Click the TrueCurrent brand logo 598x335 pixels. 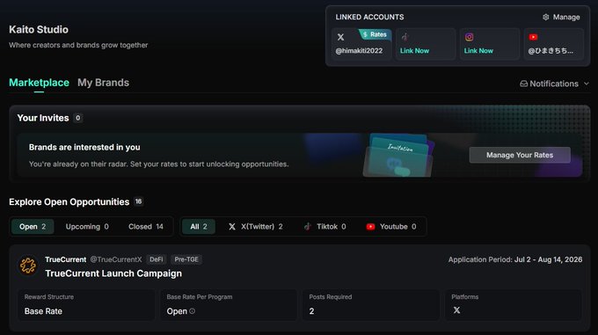point(28,266)
